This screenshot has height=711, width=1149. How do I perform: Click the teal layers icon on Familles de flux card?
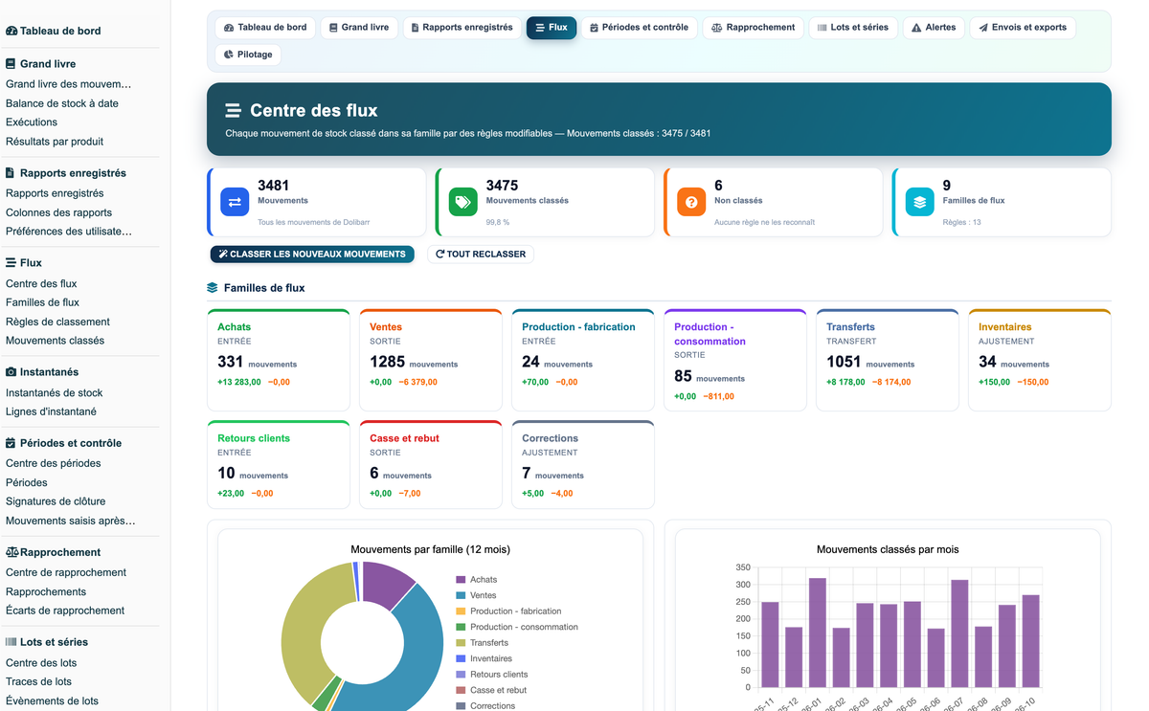[x=920, y=202]
